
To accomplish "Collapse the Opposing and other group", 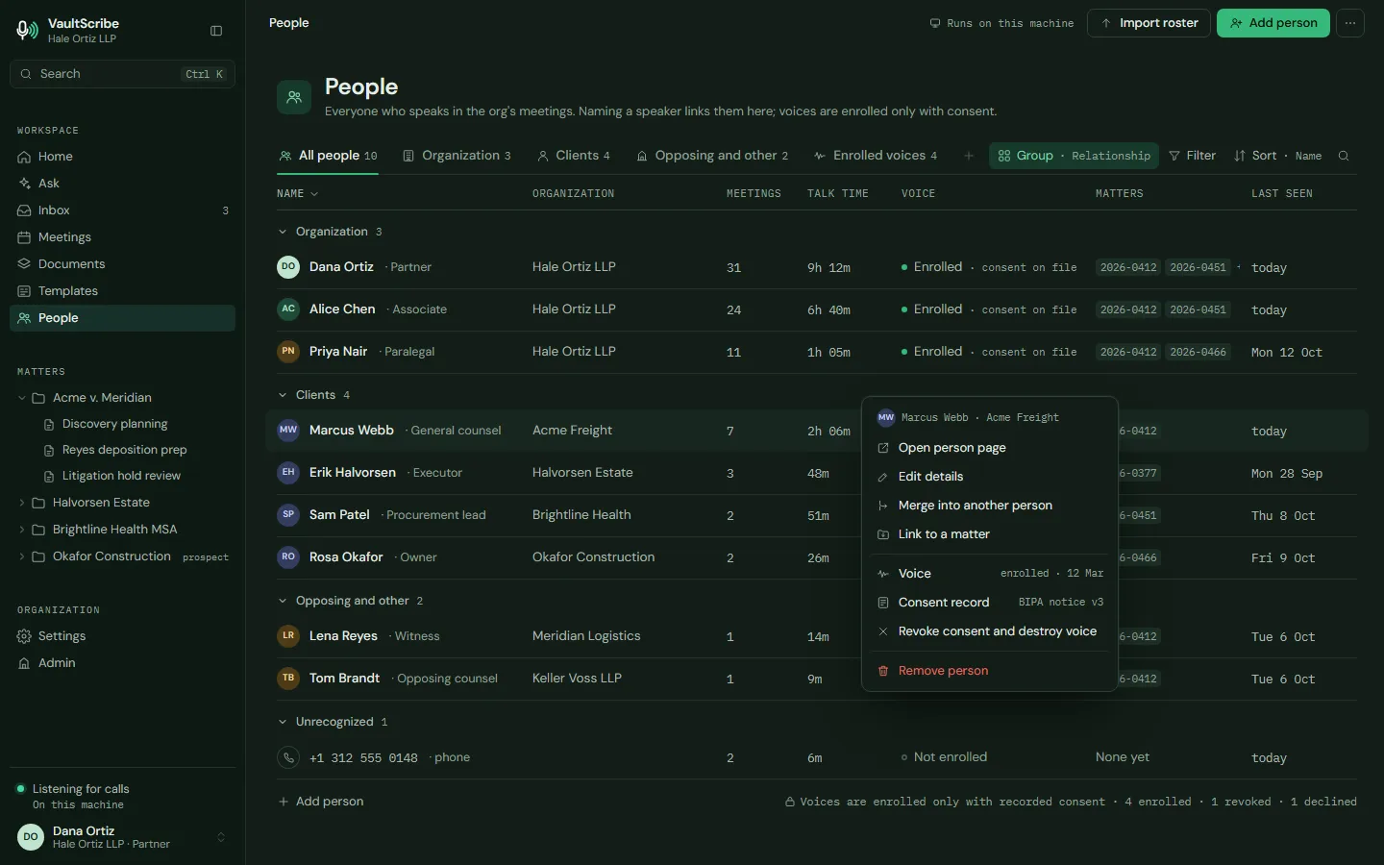I will pyautogui.click(x=283, y=601).
